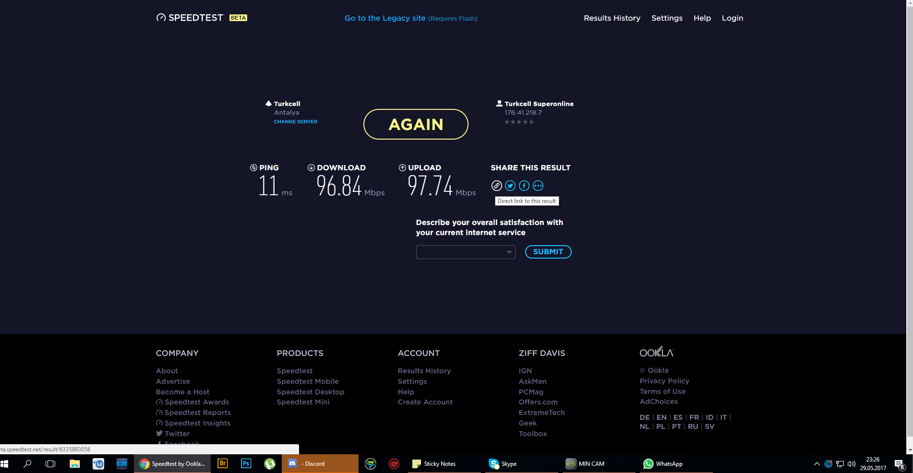Share result on Twitter icon
The image size is (913, 473).
point(510,186)
